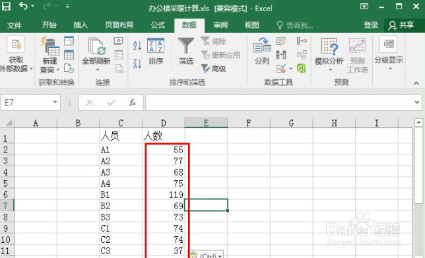
Task: Click the Show Queries icon beside 新建查询
Action: (69, 41)
